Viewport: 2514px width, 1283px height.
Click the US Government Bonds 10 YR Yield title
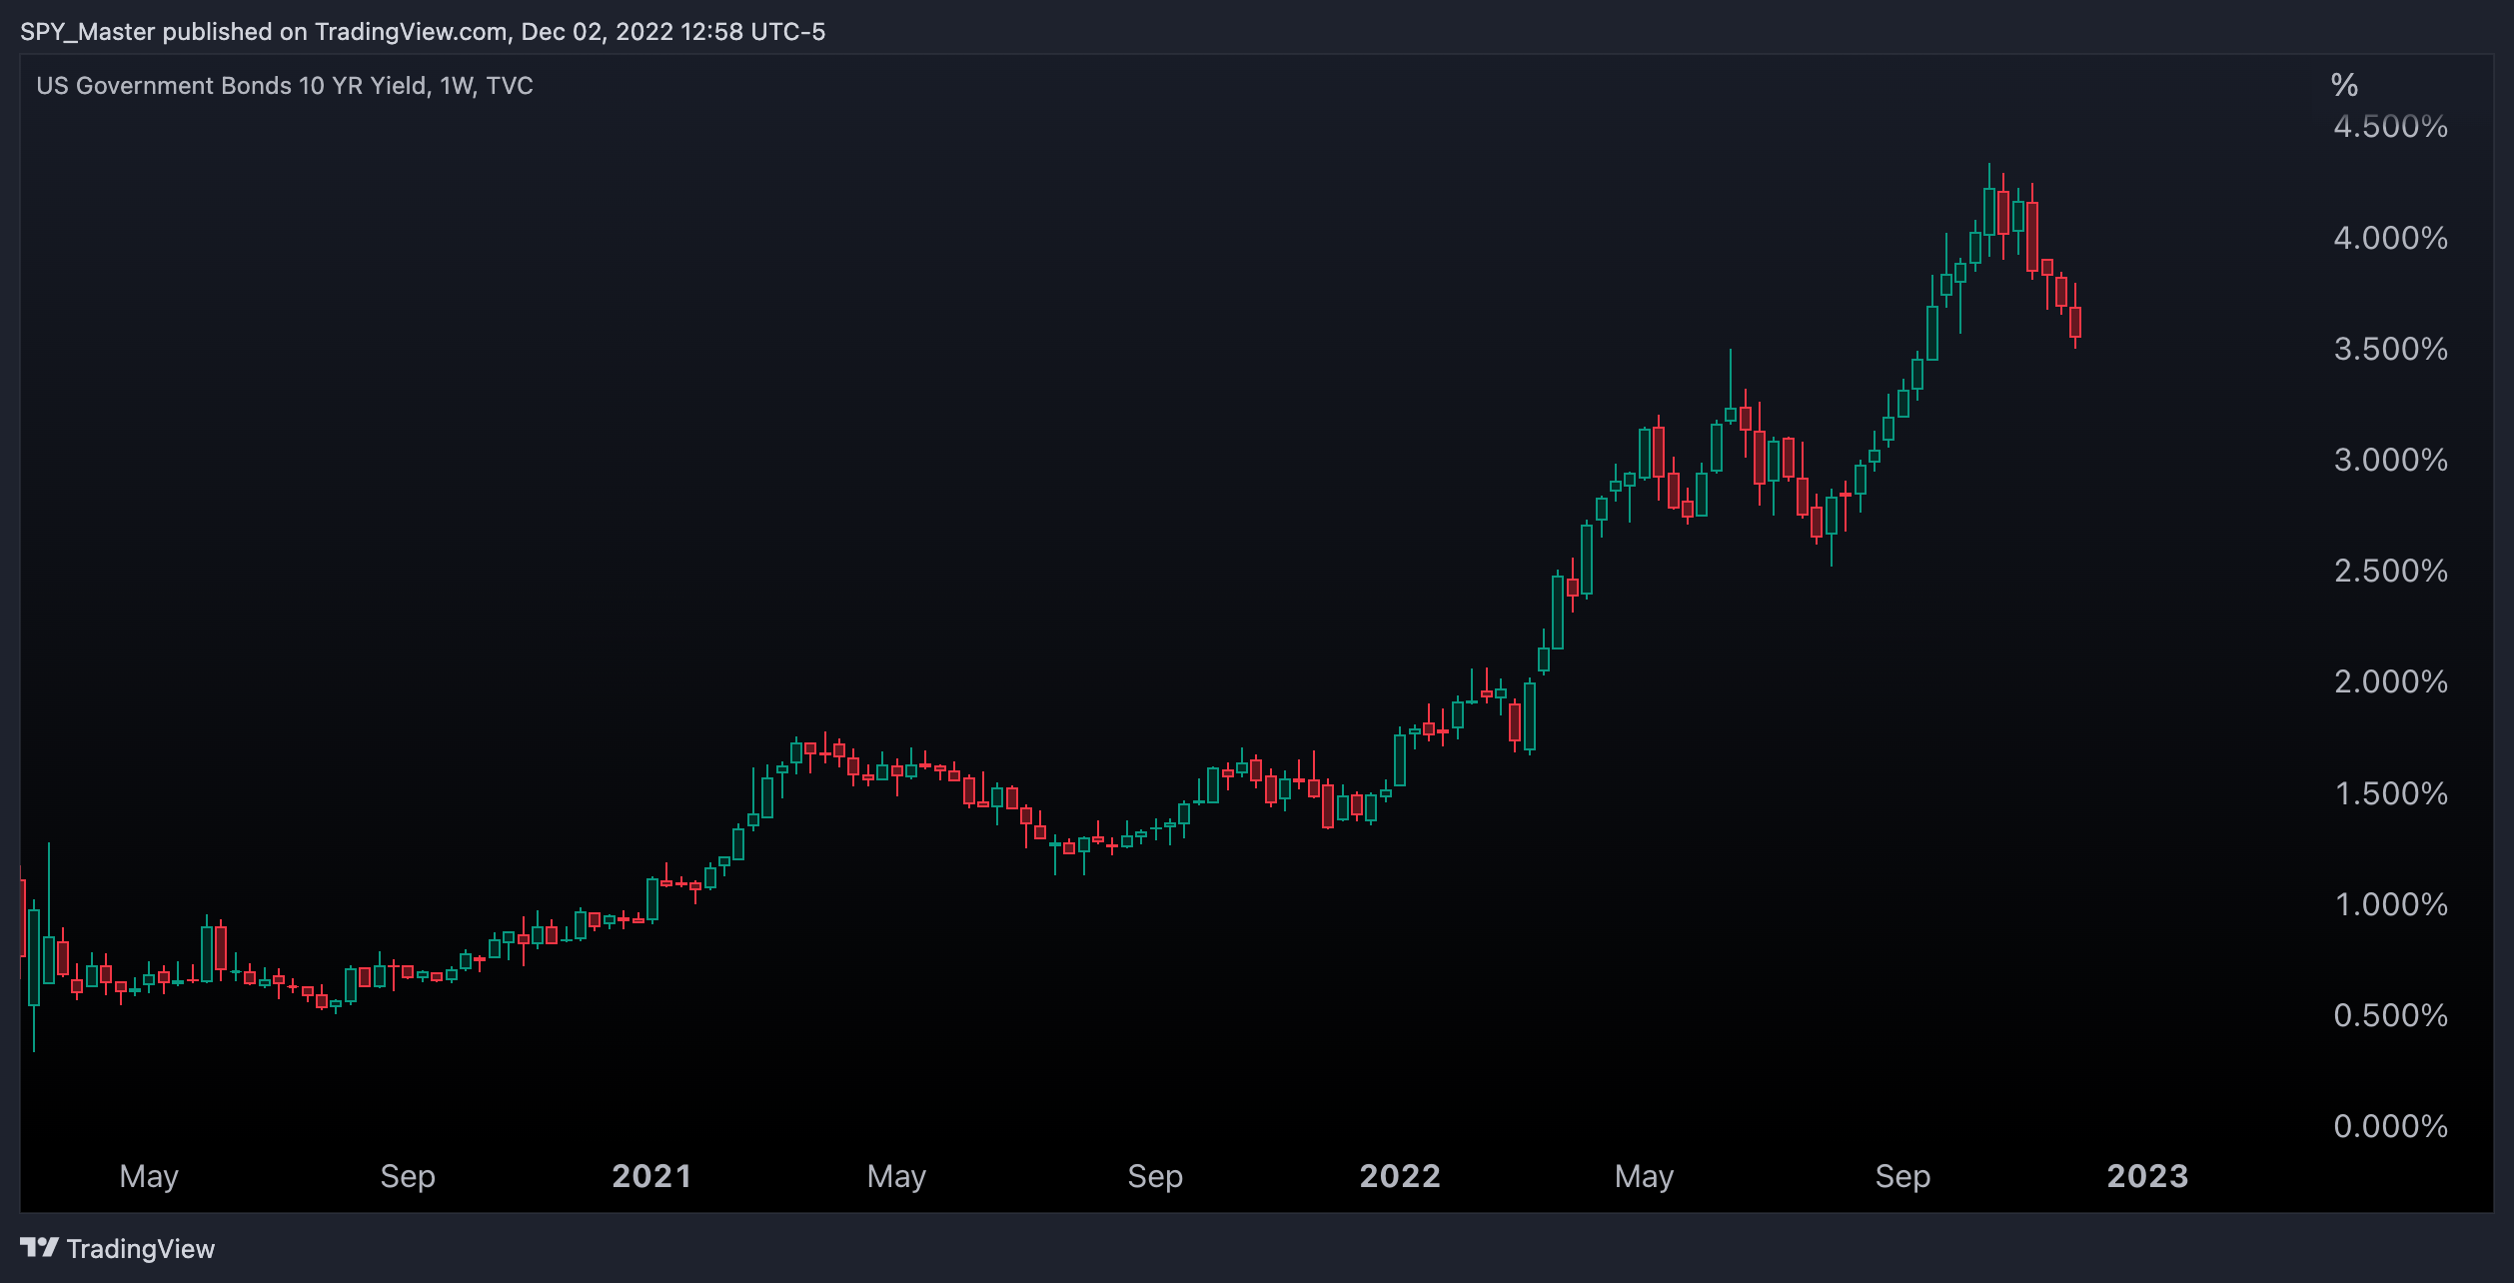pos(285,86)
